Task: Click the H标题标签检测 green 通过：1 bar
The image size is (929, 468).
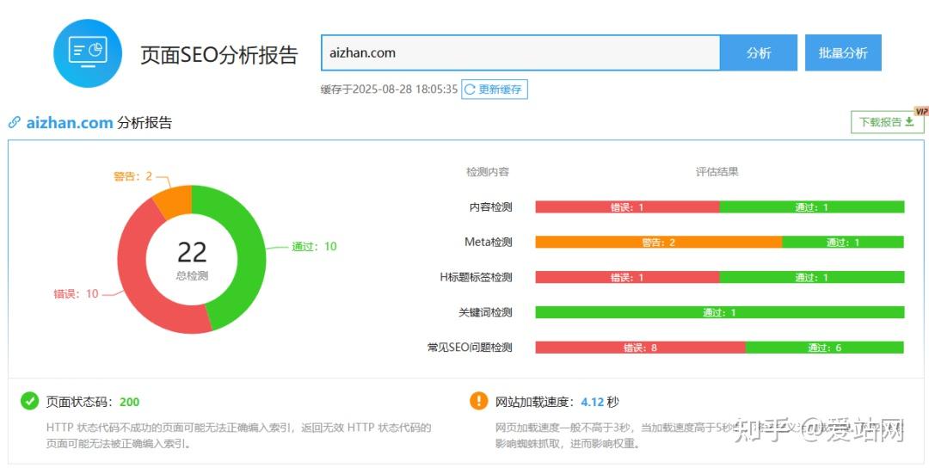Action: point(812,277)
